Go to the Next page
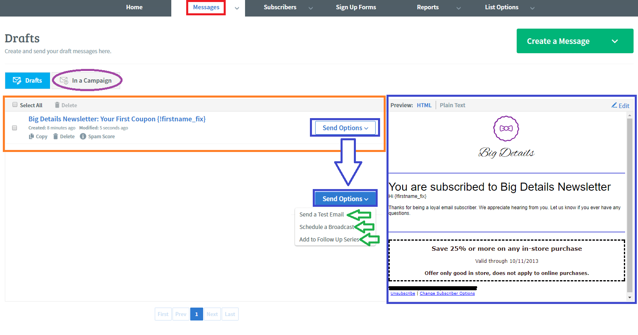638x335 pixels. click(x=212, y=314)
